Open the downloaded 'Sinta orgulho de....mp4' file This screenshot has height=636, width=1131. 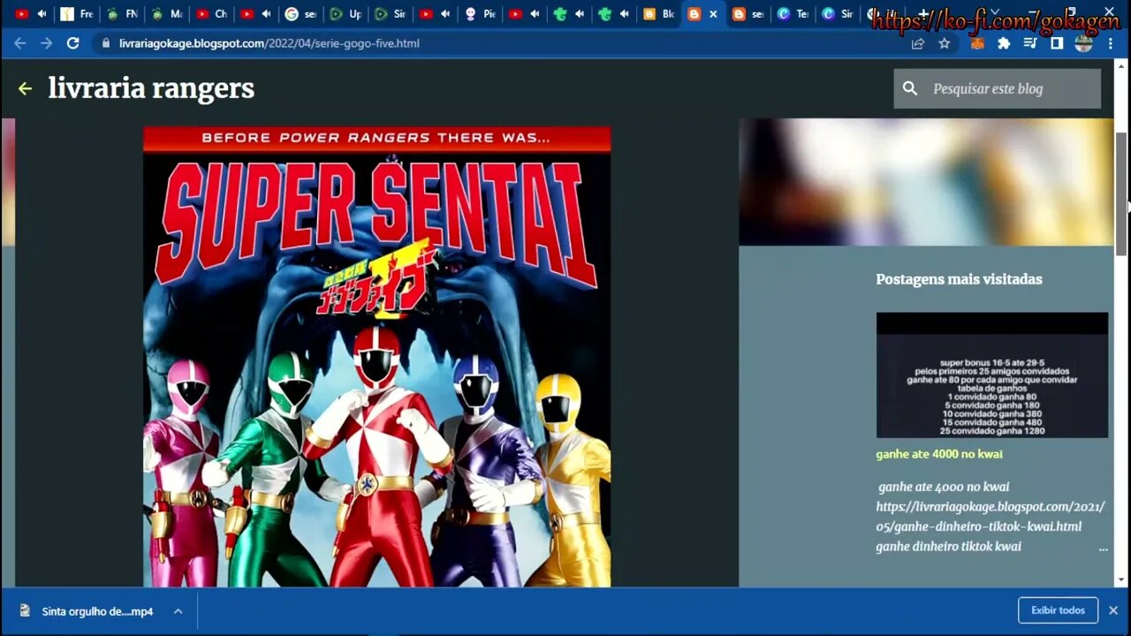coord(97,611)
